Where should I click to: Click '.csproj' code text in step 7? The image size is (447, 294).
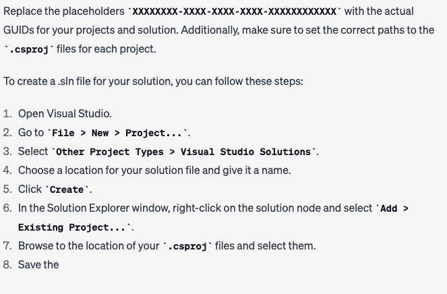(187, 246)
